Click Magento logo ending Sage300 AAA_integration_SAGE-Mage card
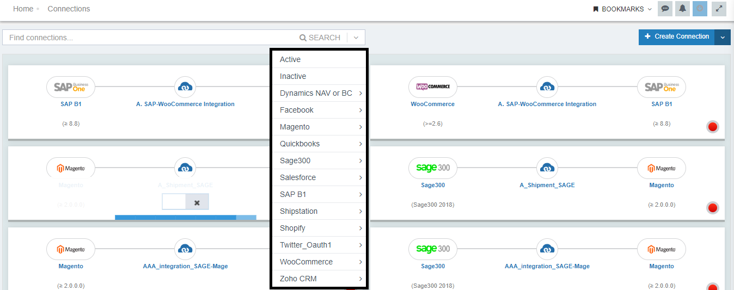This screenshot has height=290, width=734. coord(662,249)
